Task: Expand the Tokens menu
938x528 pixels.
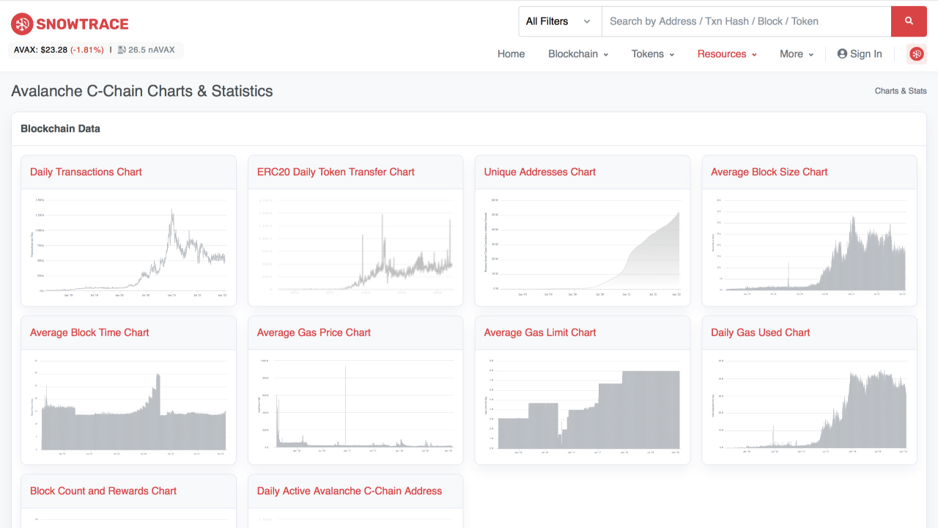Action: click(653, 54)
